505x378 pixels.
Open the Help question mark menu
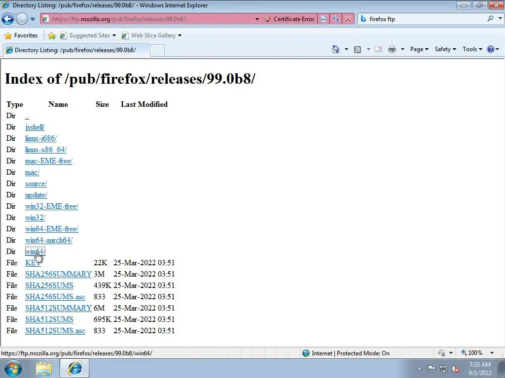pyautogui.click(x=493, y=49)
